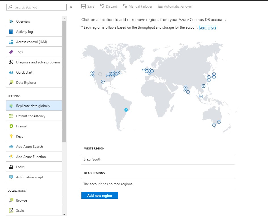Select the southeastern Australia (Melbourne) region hexagon
Viewport: 268px width, 216px height.
click(214, 125)
